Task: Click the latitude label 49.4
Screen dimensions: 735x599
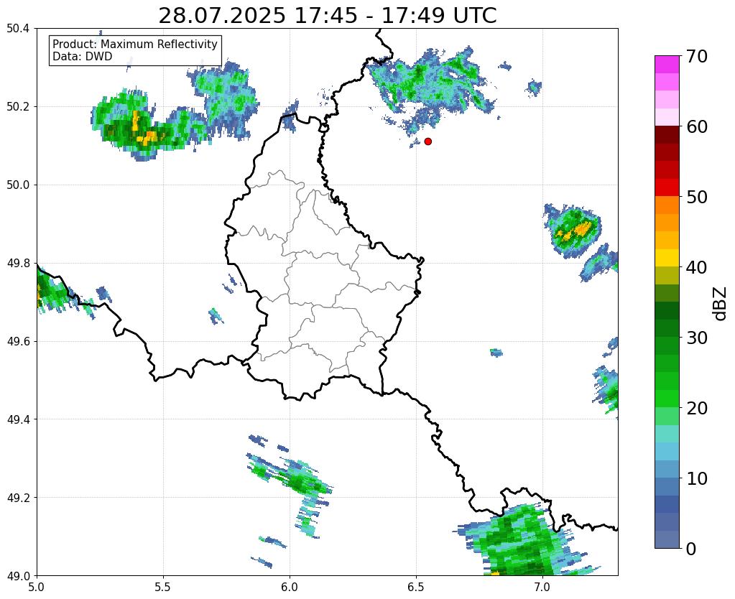Action: [x=18, y=419]
